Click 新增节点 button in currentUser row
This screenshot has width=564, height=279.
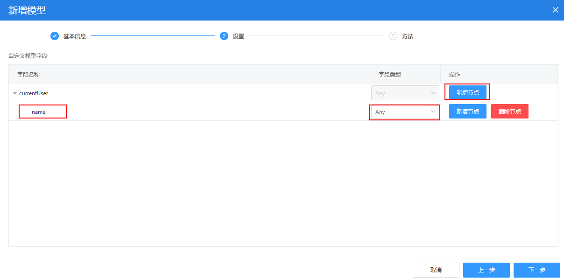point(468,92)
